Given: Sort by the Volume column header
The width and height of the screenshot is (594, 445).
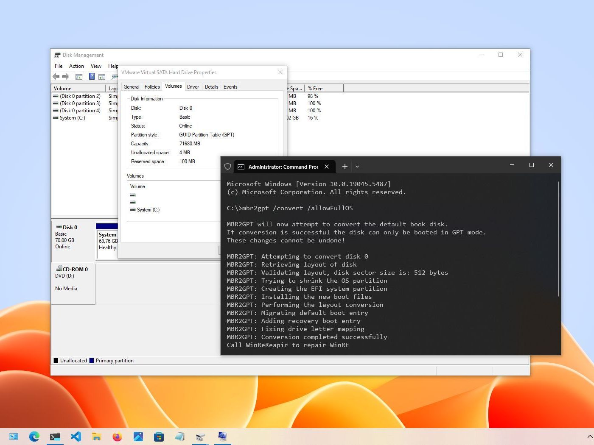Looking at the screenshot, I should [78, 88].
